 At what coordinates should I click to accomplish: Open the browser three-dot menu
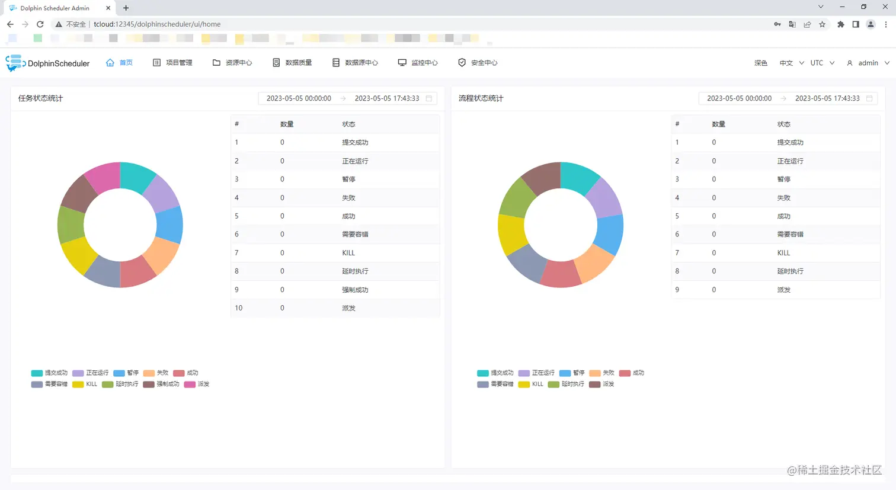886,24
